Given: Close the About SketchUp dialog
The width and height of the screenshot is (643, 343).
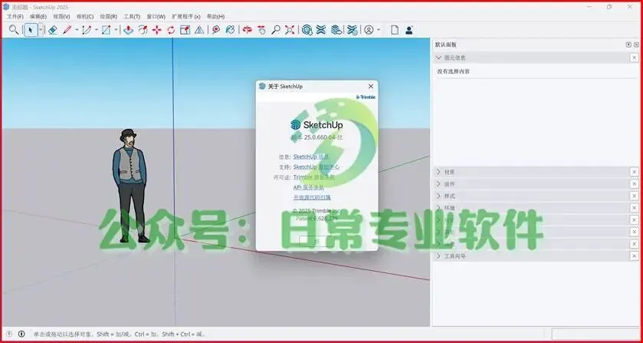Looking at the screenshot, I should (x=371, y=86).
